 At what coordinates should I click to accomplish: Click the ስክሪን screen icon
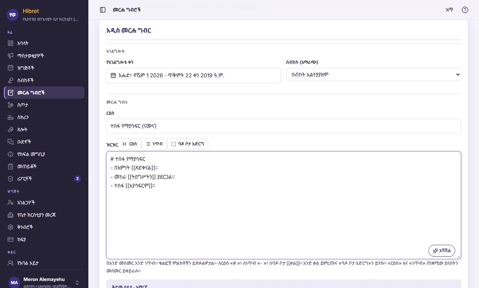(11, 117)
